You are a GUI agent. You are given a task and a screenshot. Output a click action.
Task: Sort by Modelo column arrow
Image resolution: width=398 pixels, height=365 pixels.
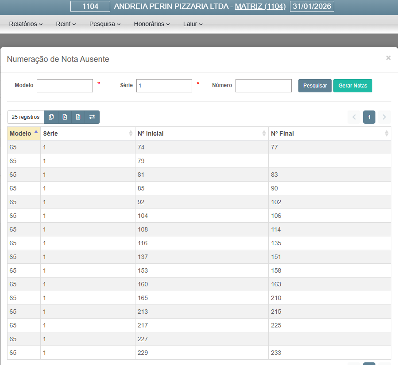[36, 132]
